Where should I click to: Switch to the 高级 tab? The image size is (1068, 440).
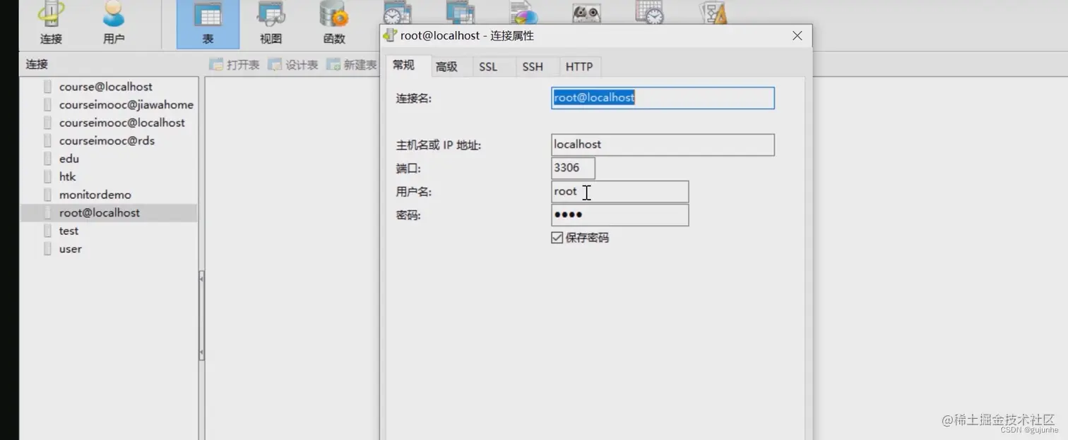[x=449, y=66]
